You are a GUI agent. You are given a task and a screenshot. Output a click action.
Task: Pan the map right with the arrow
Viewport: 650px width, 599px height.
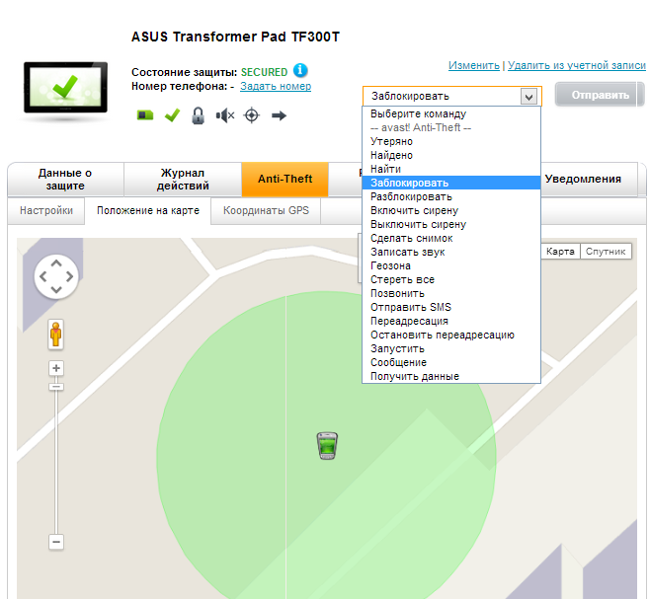pyautogui.click(x=69, y=276)
